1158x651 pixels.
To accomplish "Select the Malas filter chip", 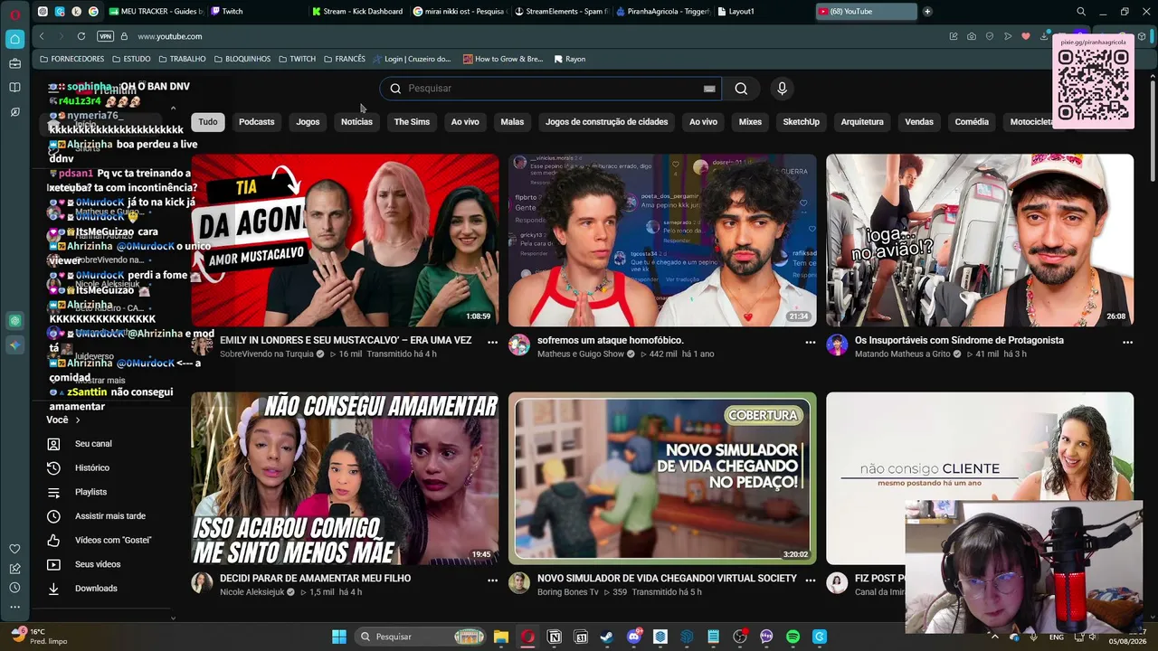I will pyautogui.click(x=512, y=122).
